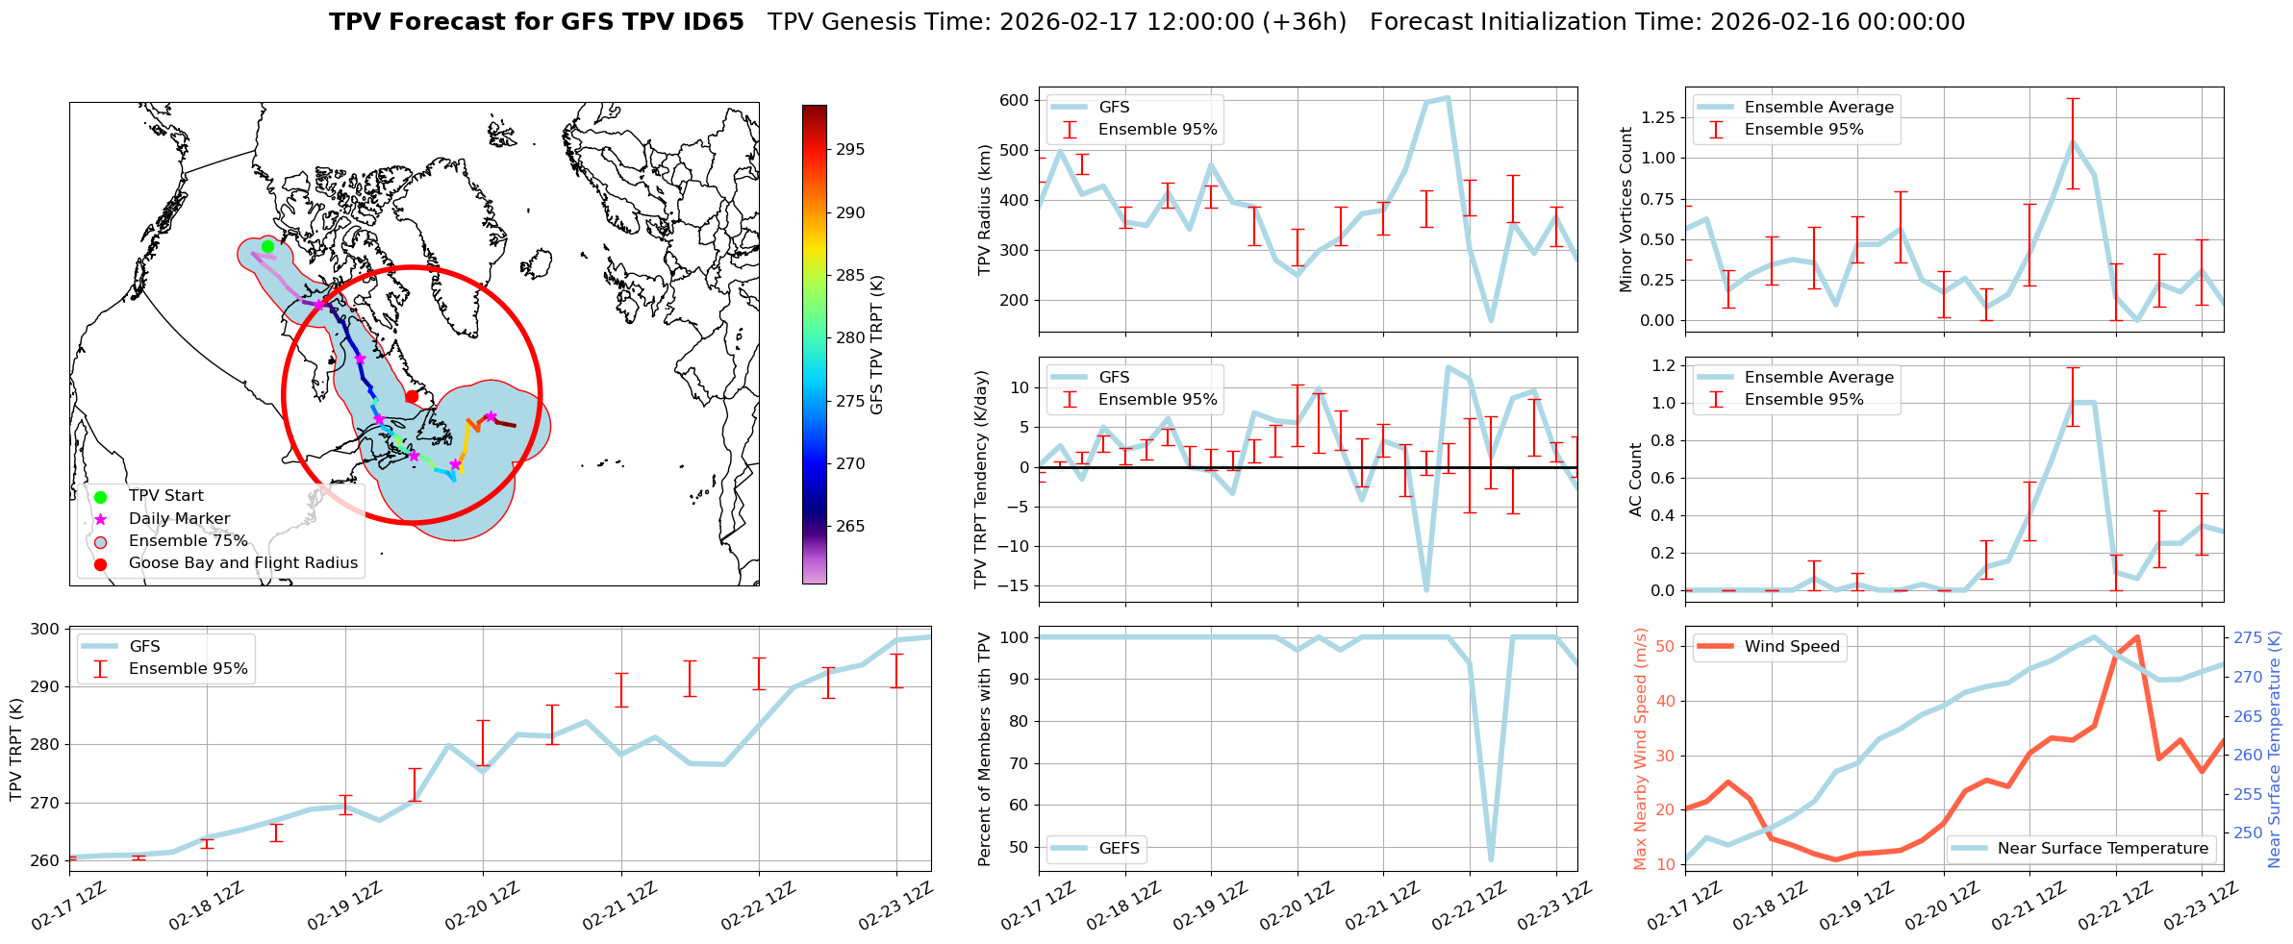The image size is (2293, 944).
Task: Click the peak of the orange wind speed curve
Action: (2137, 637)
